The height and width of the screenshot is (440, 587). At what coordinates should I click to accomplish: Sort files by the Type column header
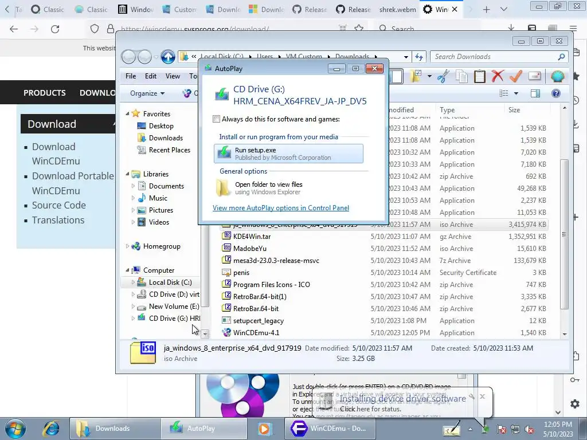coord(470,110)
